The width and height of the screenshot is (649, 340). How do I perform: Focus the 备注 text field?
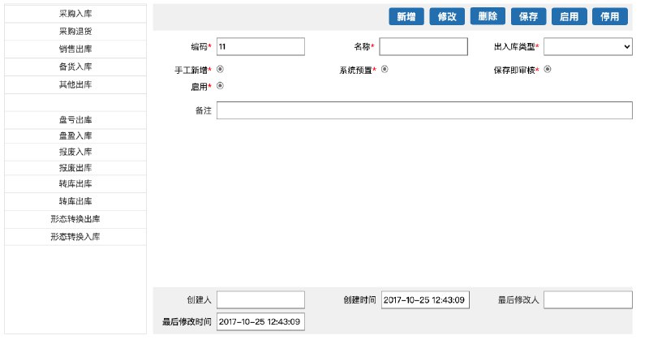424,110
